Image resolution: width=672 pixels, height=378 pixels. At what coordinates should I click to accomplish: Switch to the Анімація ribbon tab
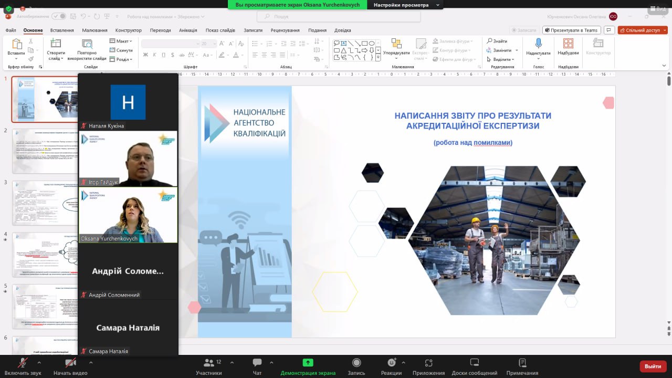tap(188, 30)
